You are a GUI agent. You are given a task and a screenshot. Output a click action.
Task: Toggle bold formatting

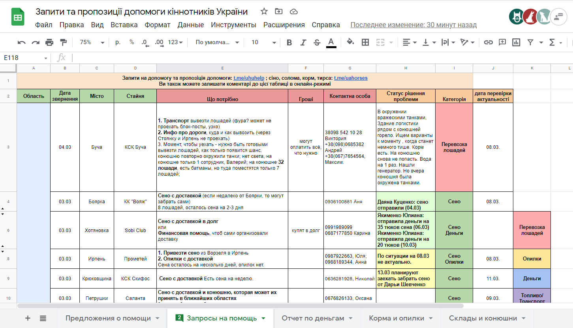(x=289, y=42)
